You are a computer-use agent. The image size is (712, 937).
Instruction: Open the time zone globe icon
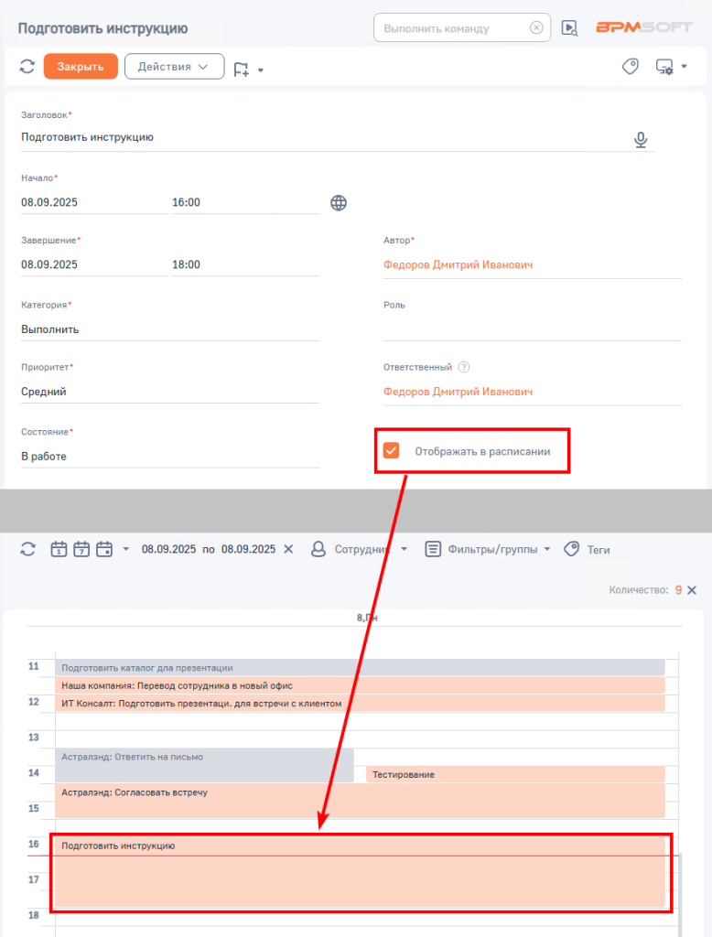click(x=339, y=203)
